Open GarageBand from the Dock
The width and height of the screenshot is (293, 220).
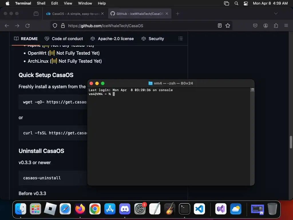(x=170, y=209)
